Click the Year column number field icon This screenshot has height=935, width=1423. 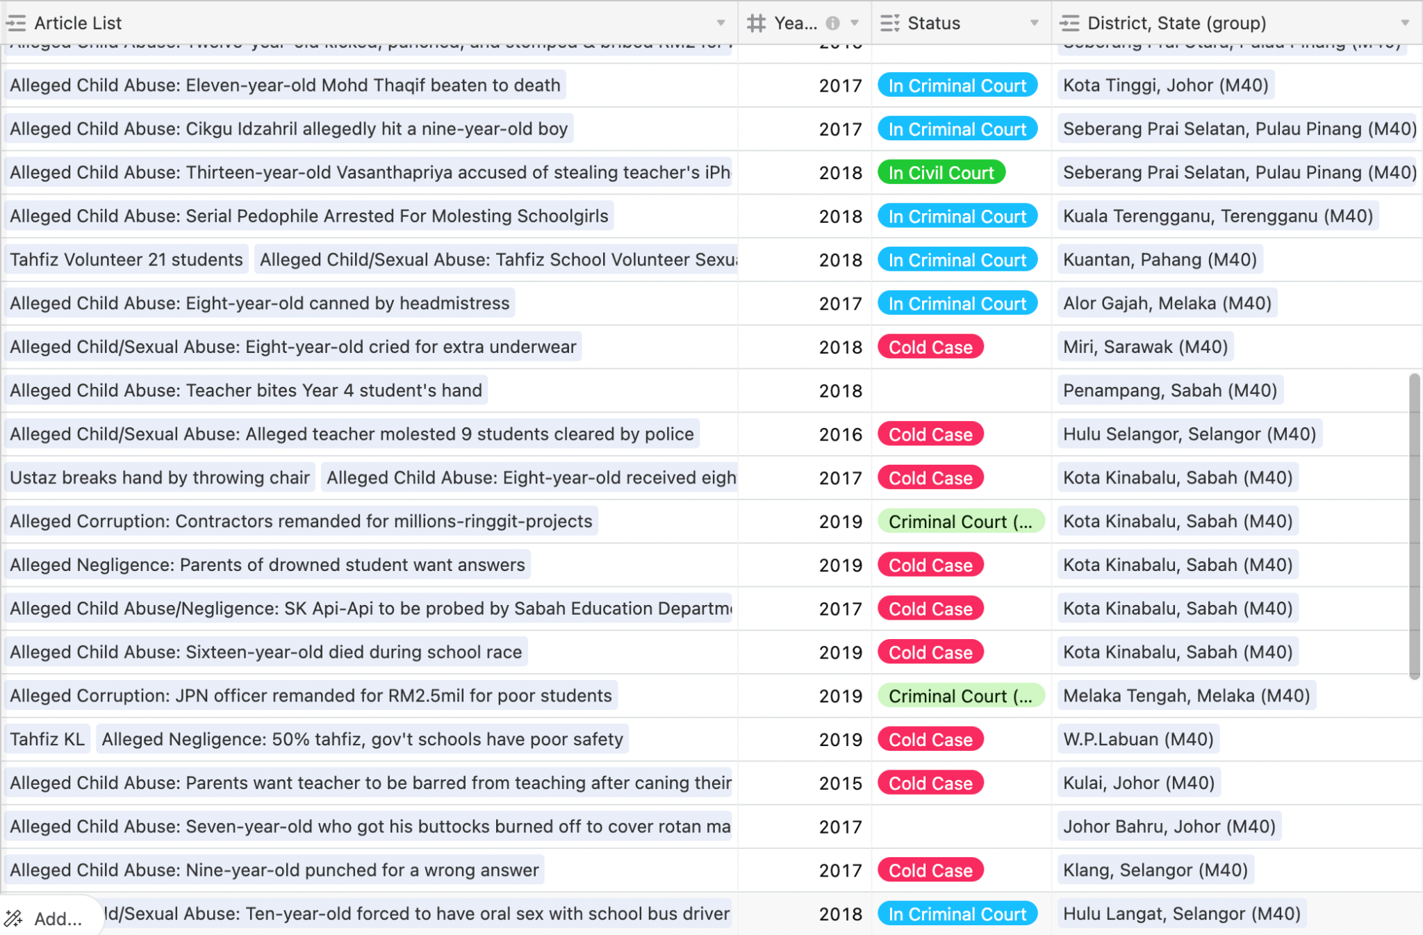(757, 24)
